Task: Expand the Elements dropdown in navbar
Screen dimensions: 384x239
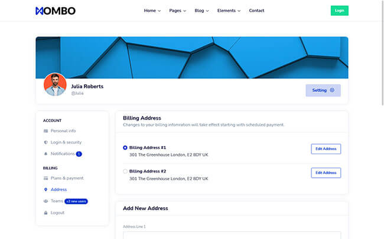Action: [x=229, y=11]
